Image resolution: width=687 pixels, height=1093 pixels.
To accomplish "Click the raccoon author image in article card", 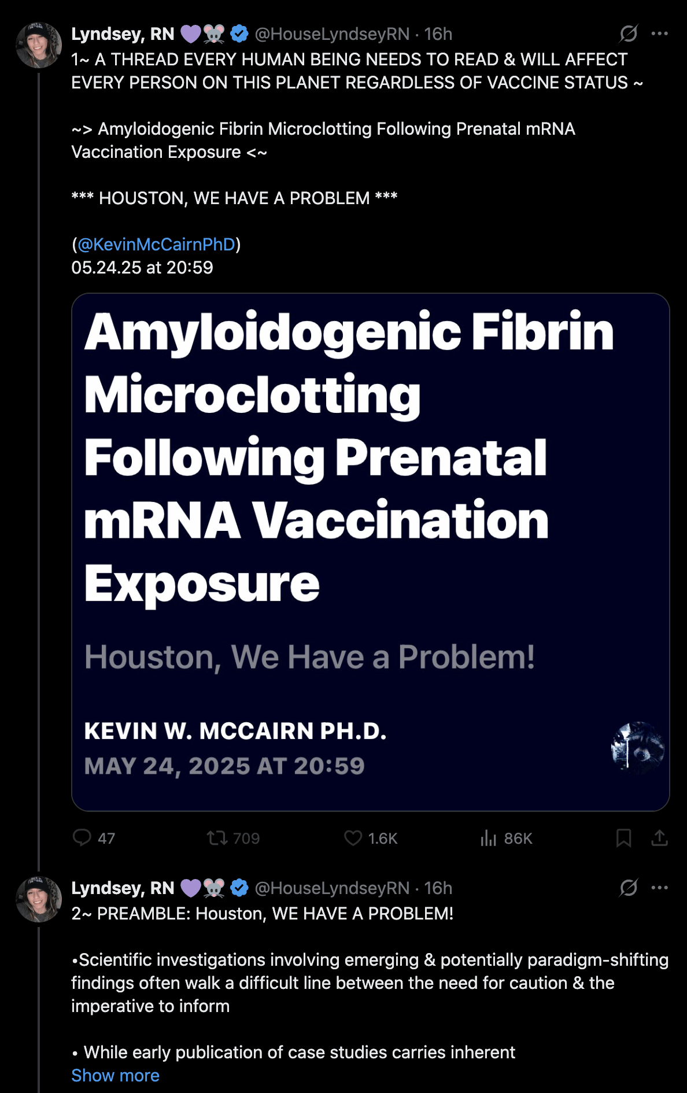I will point(638,748).
